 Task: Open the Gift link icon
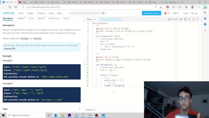coord(167,13)
